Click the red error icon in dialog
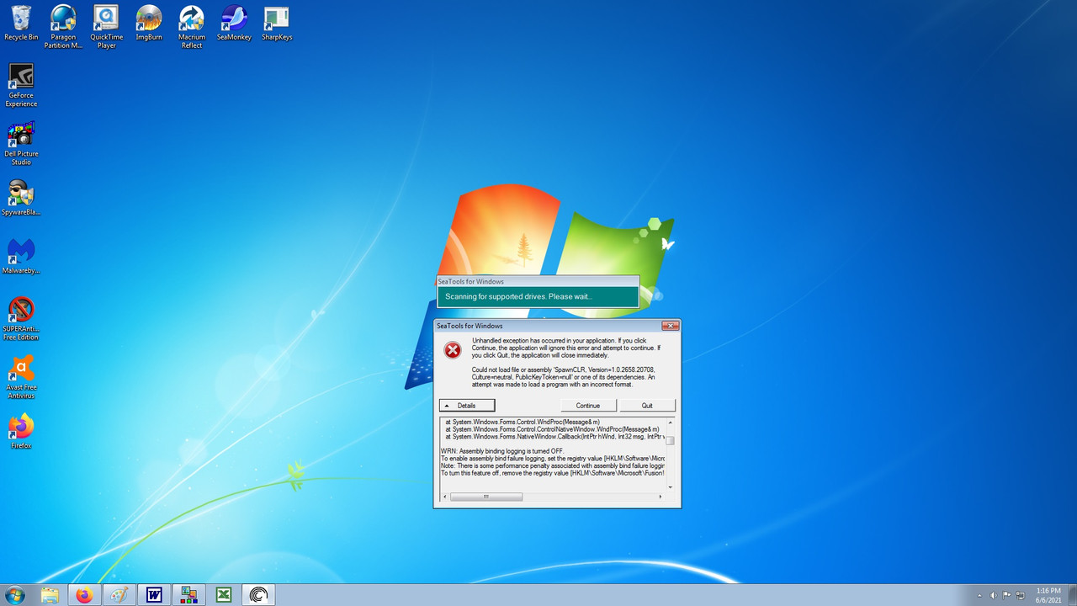1077x606 pixels. pyautogui.click(x=453, y=350)
